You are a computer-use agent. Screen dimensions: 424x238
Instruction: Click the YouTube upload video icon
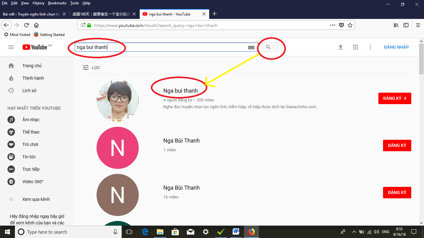341,47
